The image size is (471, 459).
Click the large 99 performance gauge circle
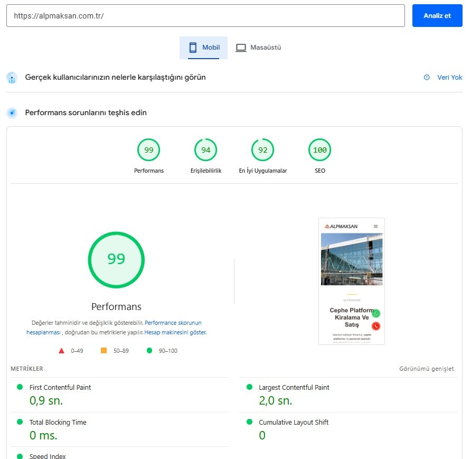point(116,259)
